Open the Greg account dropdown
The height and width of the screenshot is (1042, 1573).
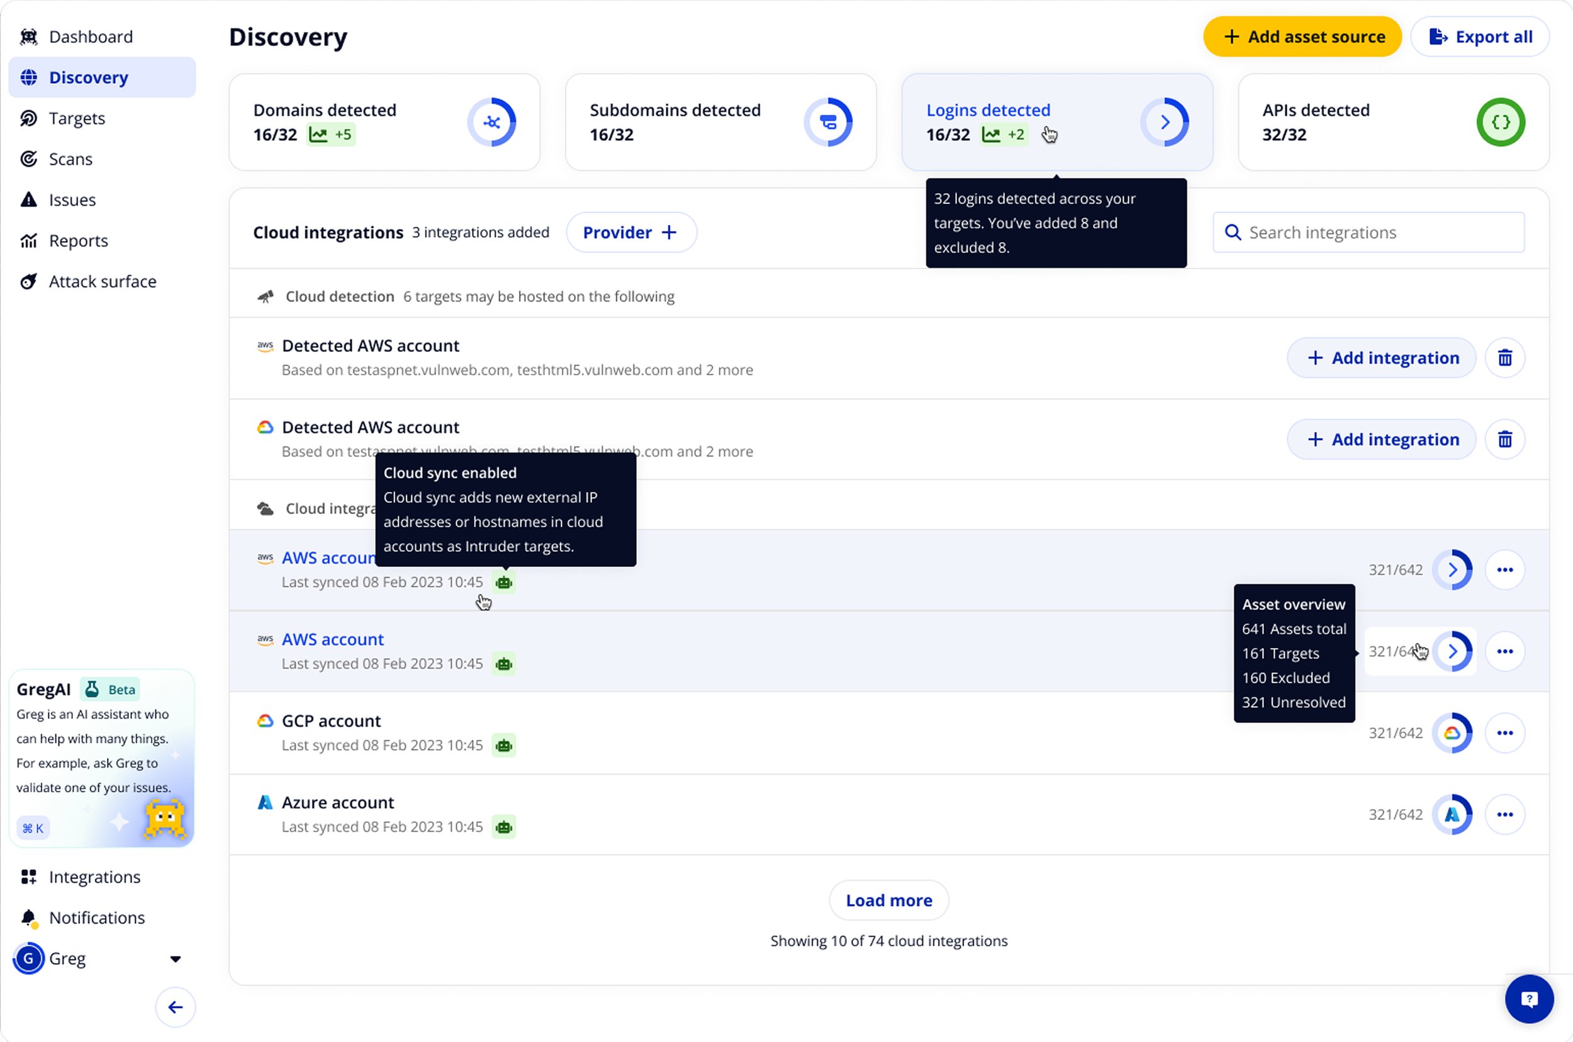[x=175, y=958]
